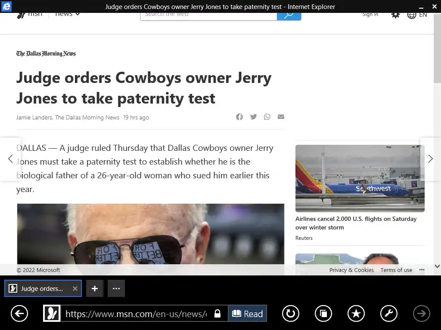The height and width of the screenshot is (330, 441).
Task: Go to previous article arrow
Action: coord(10,159)
